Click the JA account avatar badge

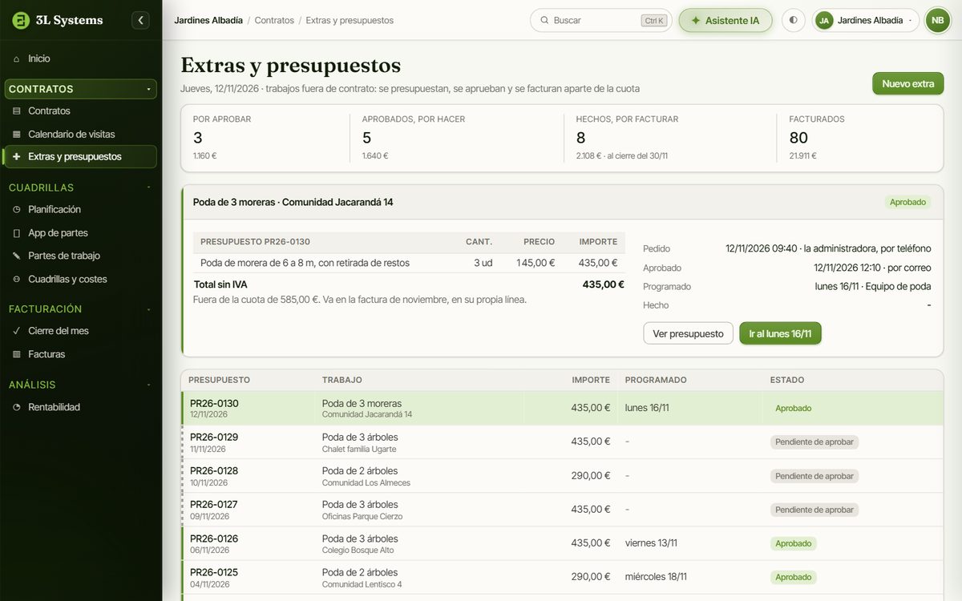coord(824,20)
